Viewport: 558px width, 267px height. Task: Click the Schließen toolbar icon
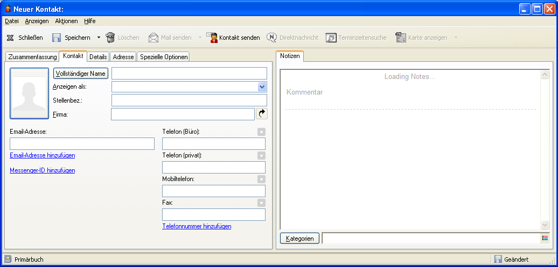coord(10,38)
